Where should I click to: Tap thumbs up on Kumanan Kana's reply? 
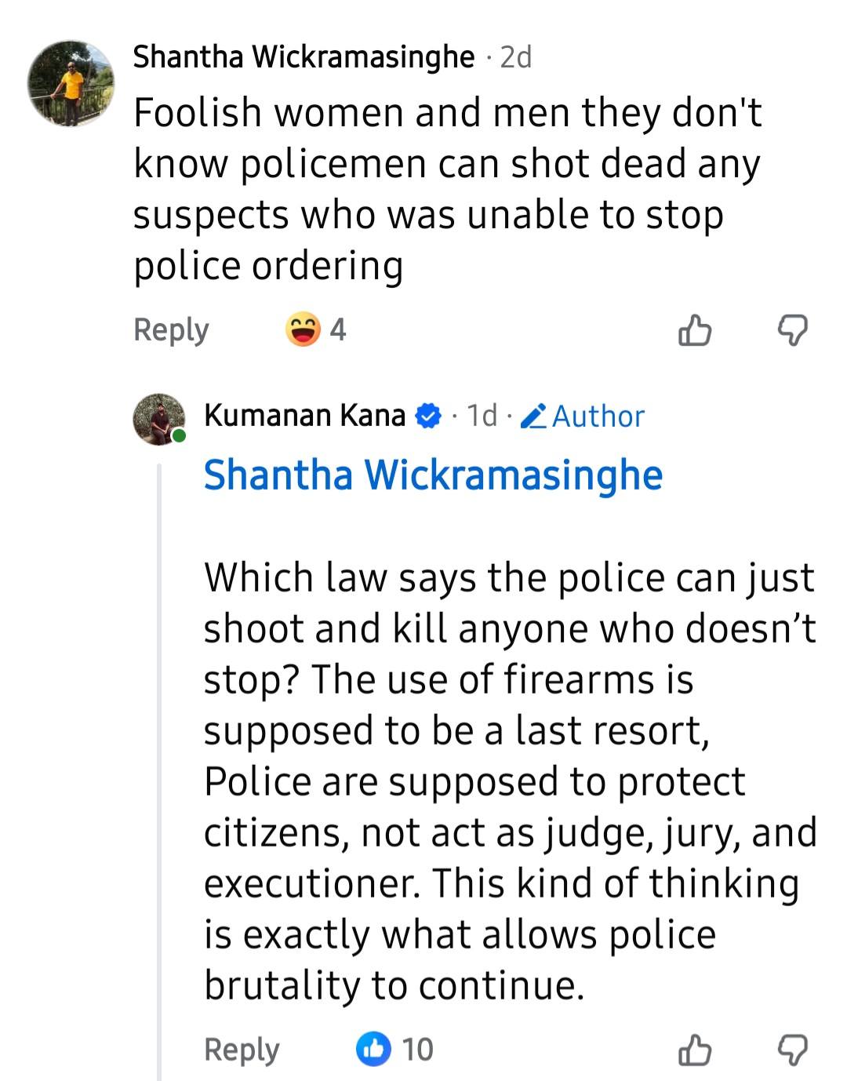pyautogui.click(x=694, y=1050)
